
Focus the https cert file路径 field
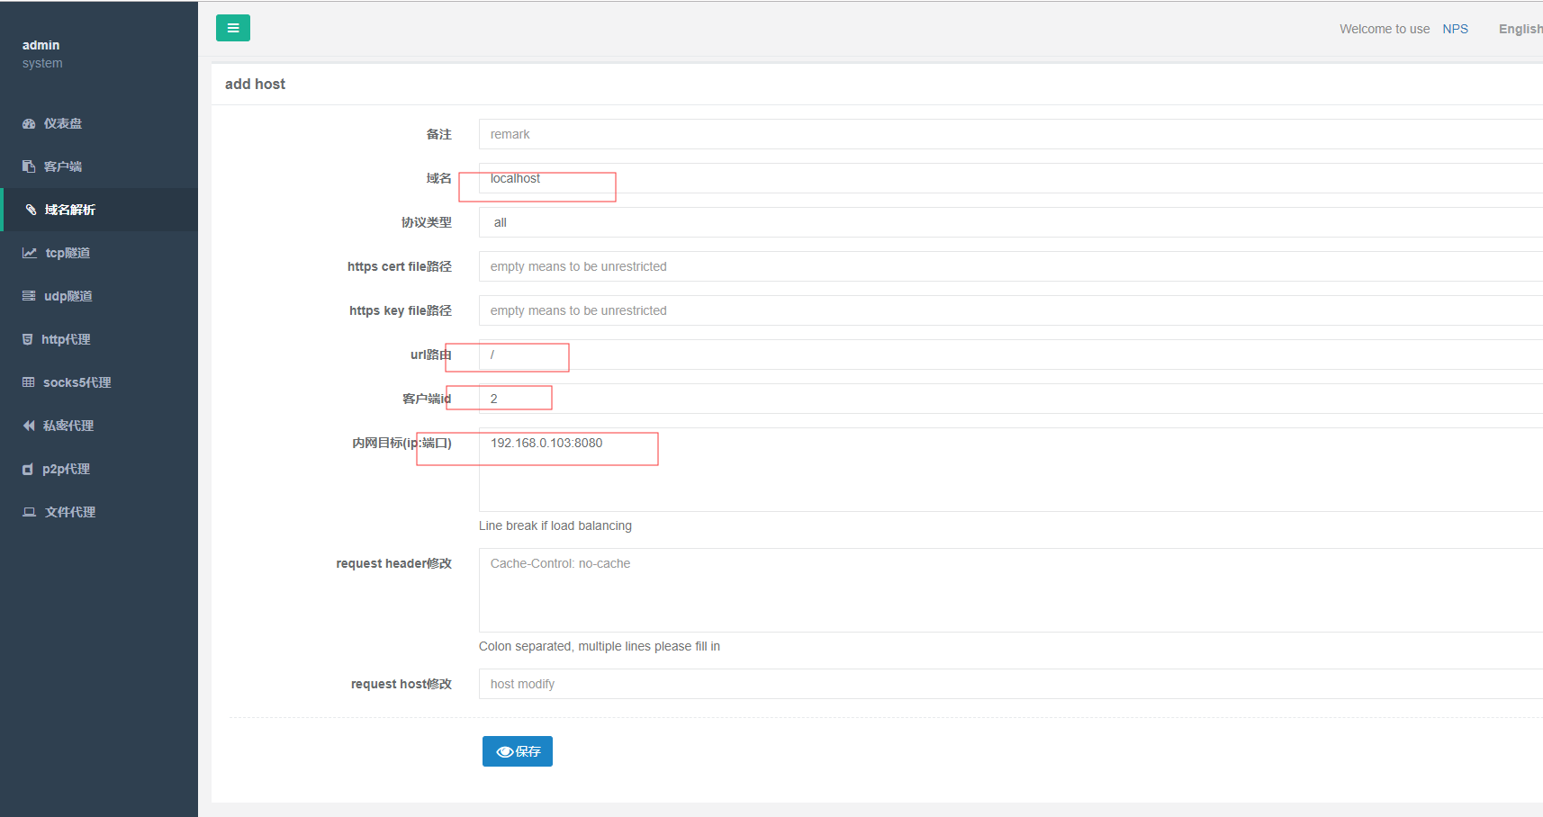click(x=1011, y=266)
